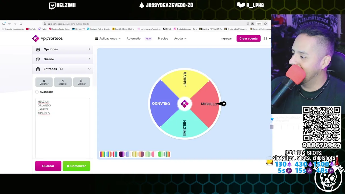This screenshot has height=194, width=345.
Task: Select the pale blue and lavender palette swatch
Action: (128, 154)
